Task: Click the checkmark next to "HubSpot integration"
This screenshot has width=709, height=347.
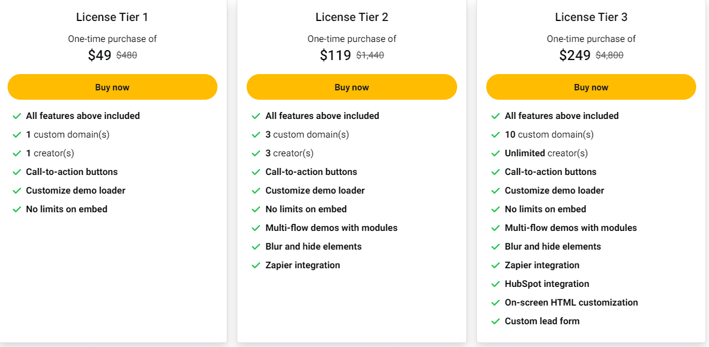Action: (x=496, y=283)
